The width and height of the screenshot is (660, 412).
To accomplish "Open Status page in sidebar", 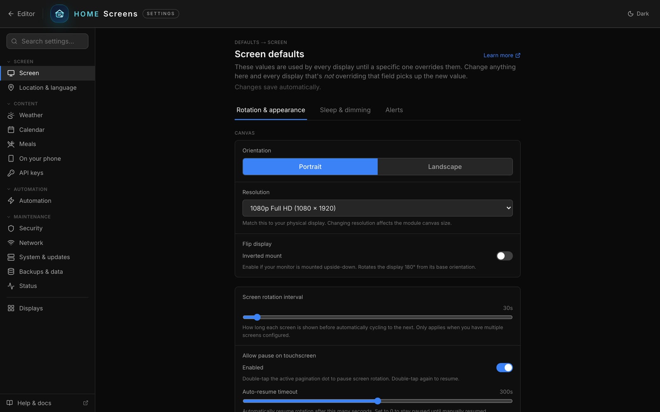I will (x=47, y=286).
